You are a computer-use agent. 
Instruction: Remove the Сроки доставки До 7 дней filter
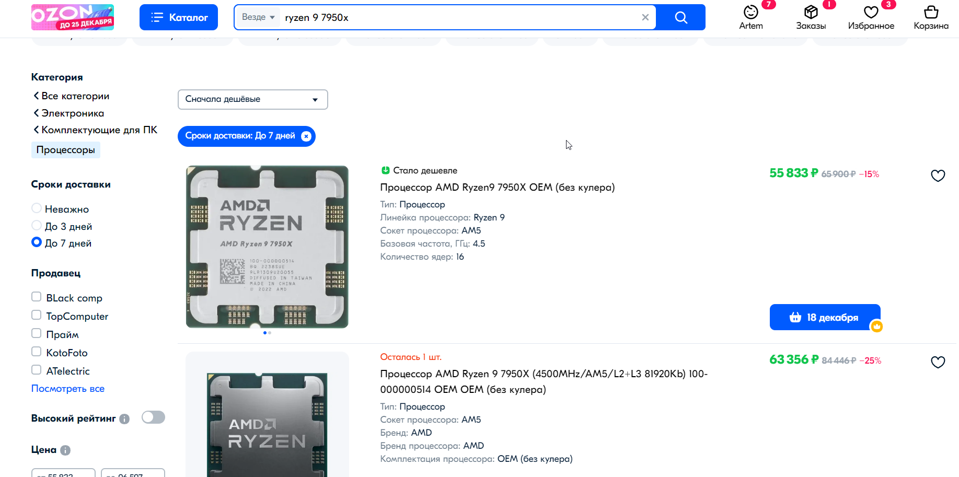coord(306,136)
